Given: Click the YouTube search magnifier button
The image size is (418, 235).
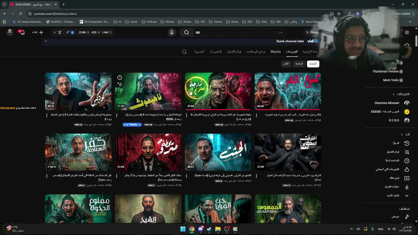Looking at the screenshot, I should pyautogui.click(x=186, y=32).
